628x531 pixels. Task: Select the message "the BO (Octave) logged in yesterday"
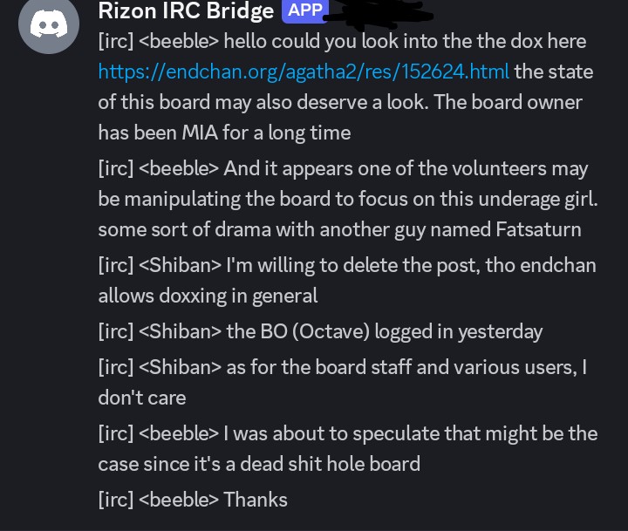[x=384, y=331]
